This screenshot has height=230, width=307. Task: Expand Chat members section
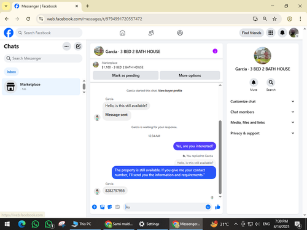coord(262,112)
